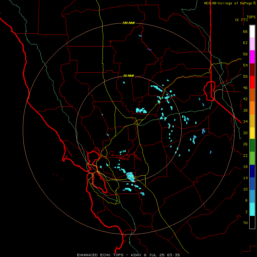Click the 46 value on the legend scale

(x=245, y=88)
